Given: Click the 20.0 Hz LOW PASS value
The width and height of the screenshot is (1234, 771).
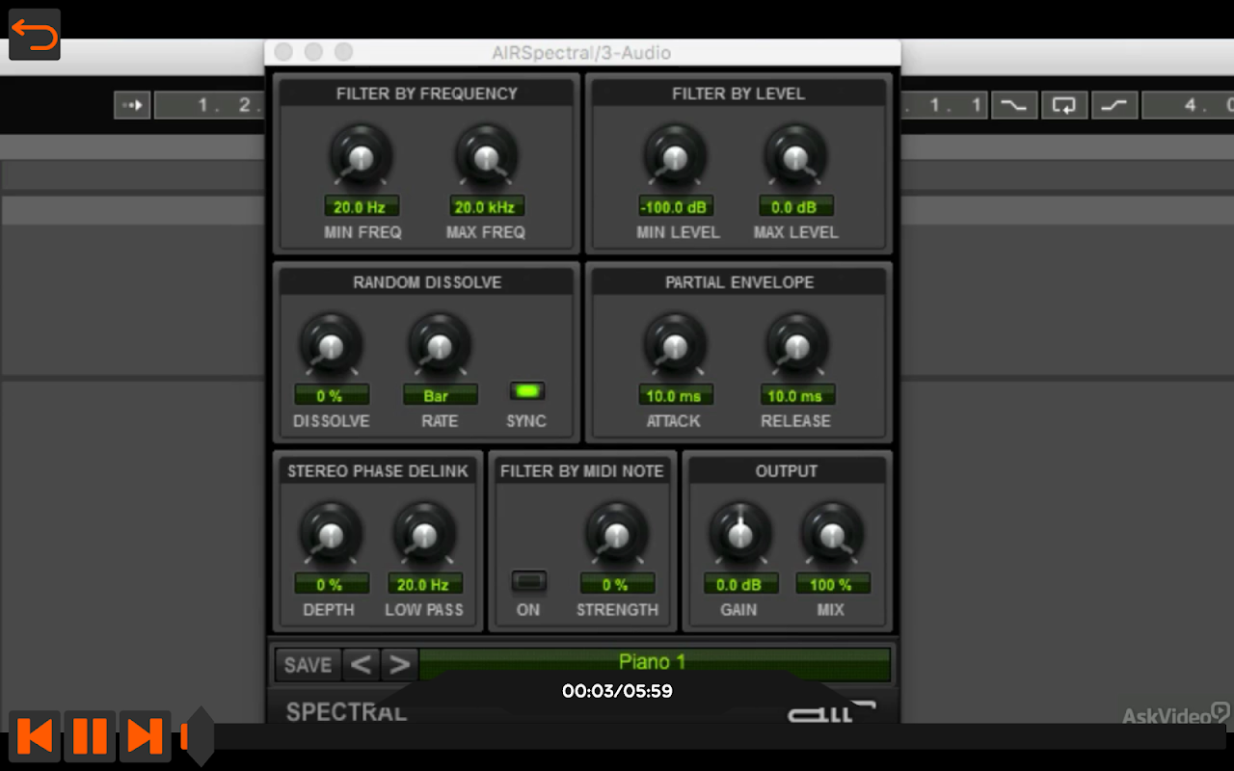Looking at the screenshot, I should [x=423, y=584].
